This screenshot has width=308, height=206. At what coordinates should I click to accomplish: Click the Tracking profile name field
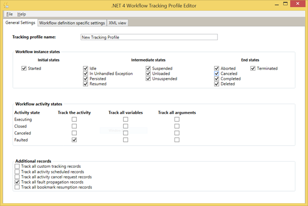[149, 37]
